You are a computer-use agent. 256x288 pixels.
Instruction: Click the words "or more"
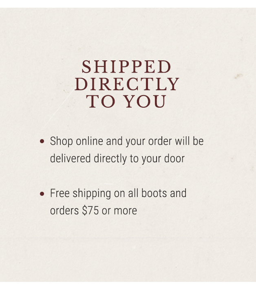(119, 211)
